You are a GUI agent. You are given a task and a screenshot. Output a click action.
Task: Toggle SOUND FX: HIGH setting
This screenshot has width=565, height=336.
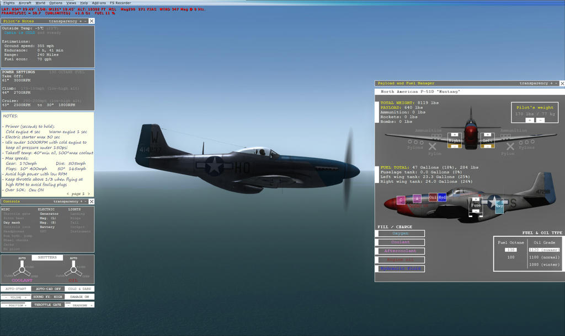click(x=48, y=297)
